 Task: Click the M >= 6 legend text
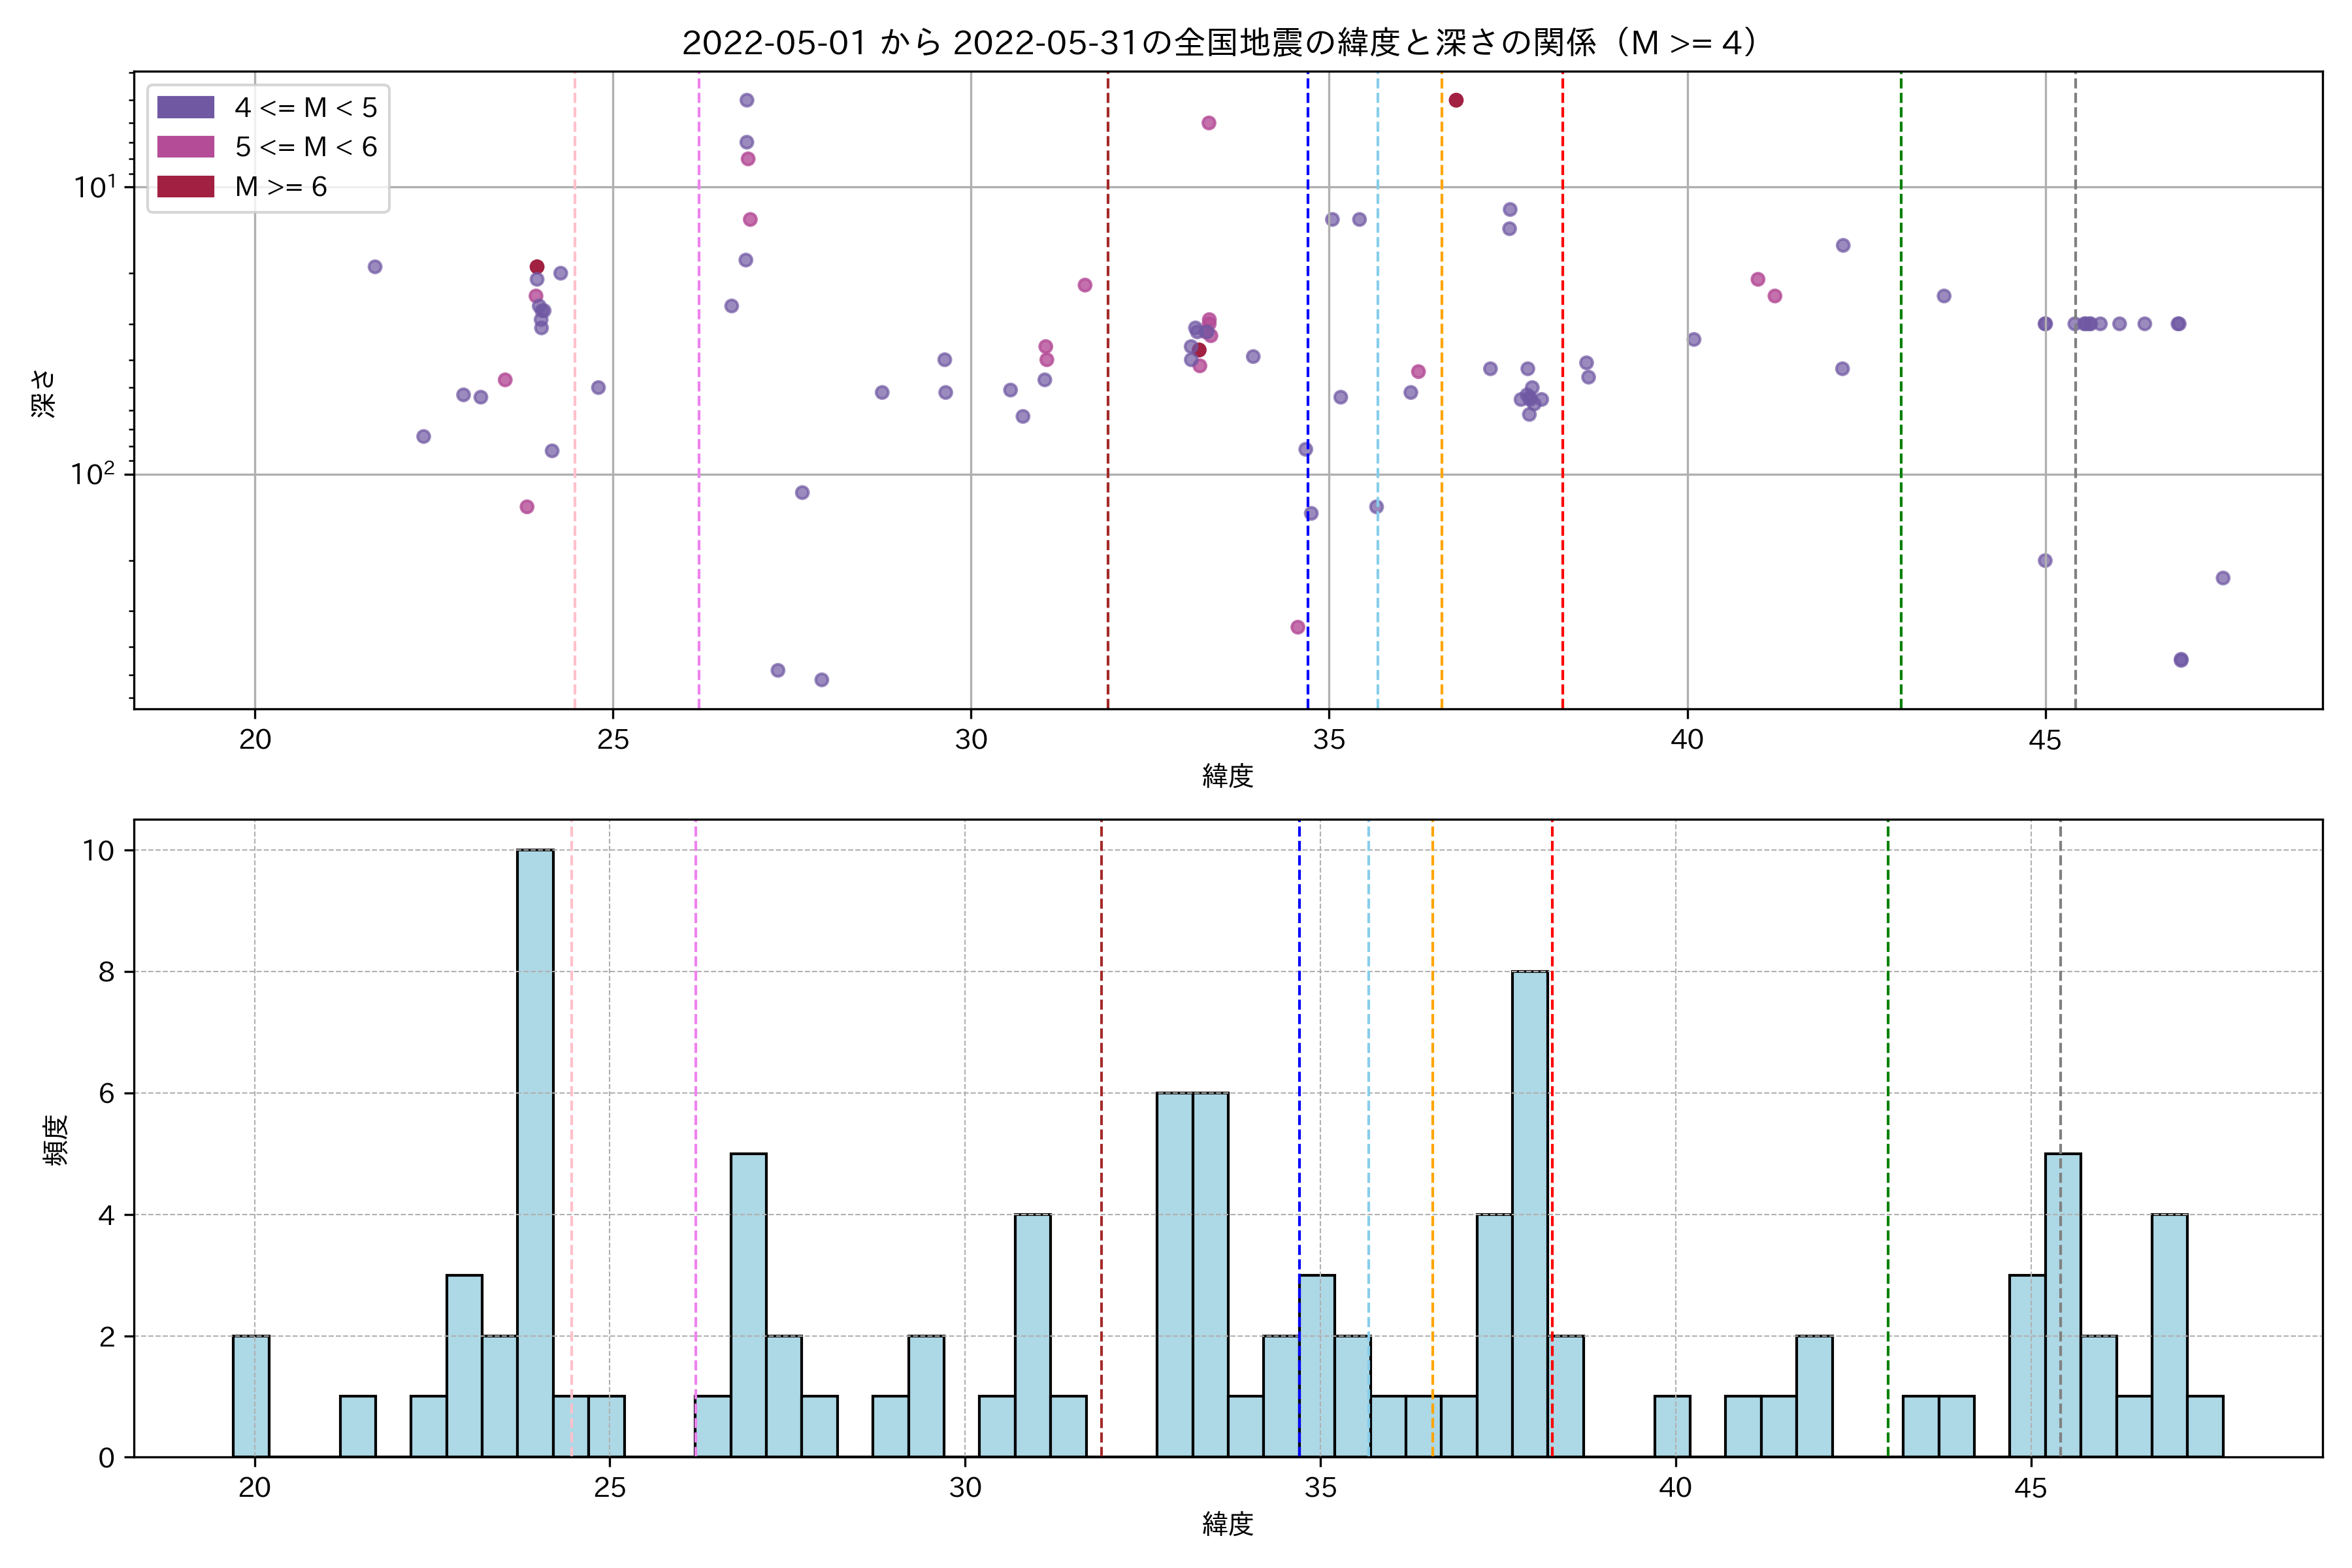281,187
